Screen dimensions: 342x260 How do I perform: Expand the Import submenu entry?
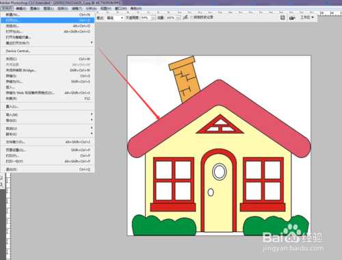tap(47, 114)
